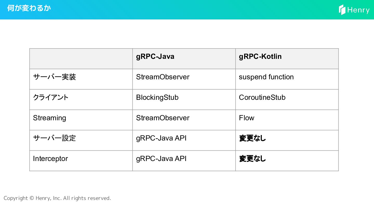Select the Flow cell
The image size is (374, 210).
246,118
